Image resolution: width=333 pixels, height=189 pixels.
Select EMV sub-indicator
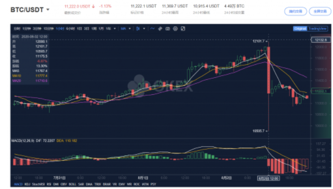pos(122,184)
